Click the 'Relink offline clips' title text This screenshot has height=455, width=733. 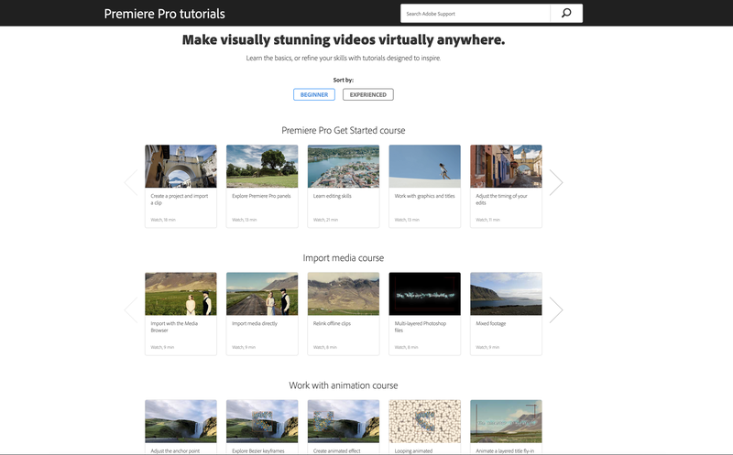pyautogui.click(x=332, y=324)
